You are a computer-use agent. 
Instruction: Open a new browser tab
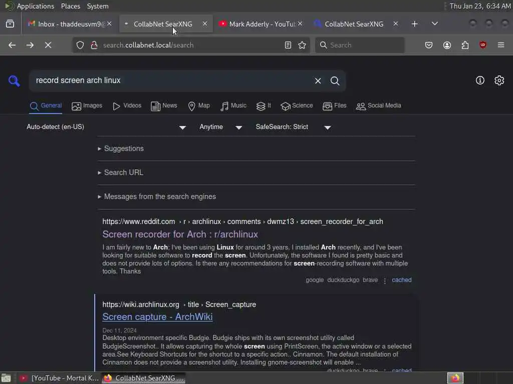click(x=414, y=24)
